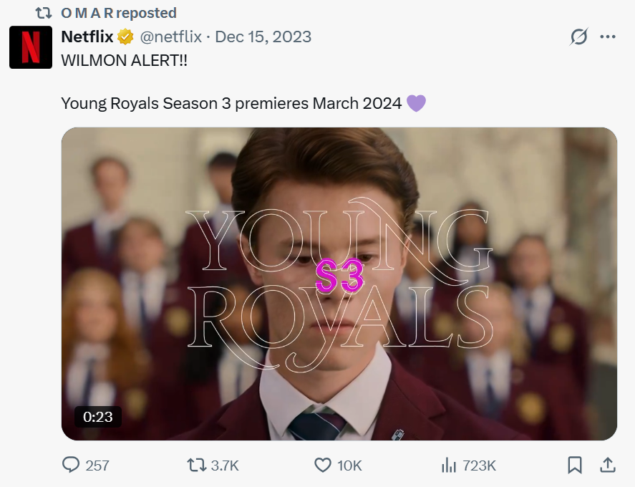Screen dimensions: 635x487
Task: Bookmark the Young Royals tweet
Action: pyautogui.click(x=574, y=466)
